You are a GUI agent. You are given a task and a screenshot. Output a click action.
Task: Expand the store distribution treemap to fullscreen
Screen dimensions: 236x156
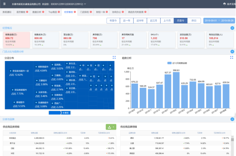pyautogui.click(x=114, y=57)
